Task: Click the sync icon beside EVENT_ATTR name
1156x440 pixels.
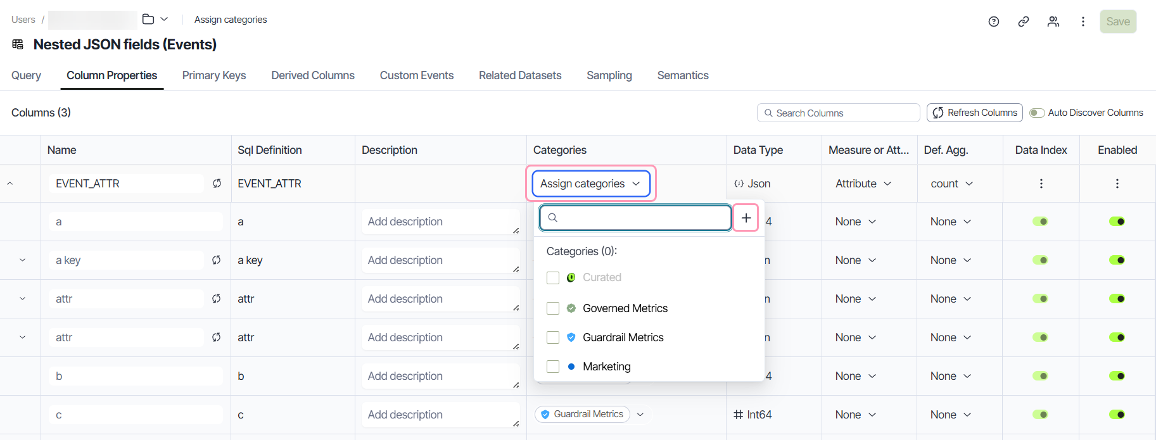Action: click(x=217, y=184)
